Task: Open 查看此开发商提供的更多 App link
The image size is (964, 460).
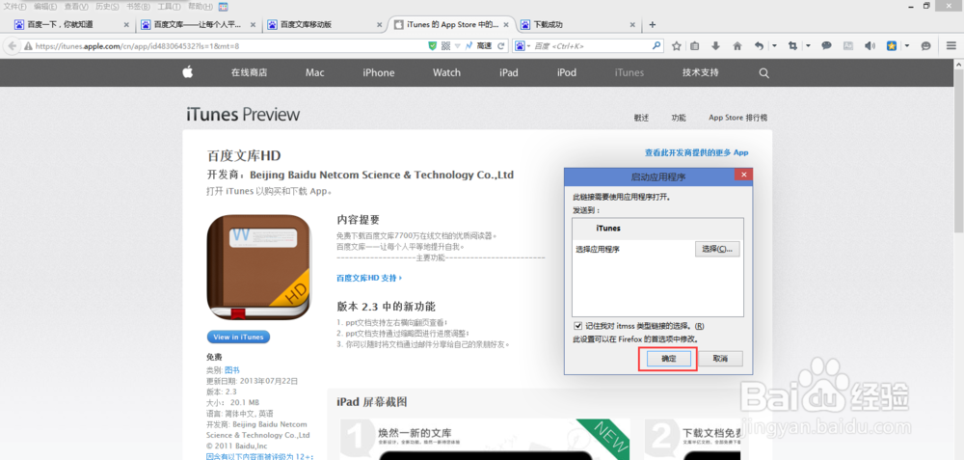Action: 697,152
